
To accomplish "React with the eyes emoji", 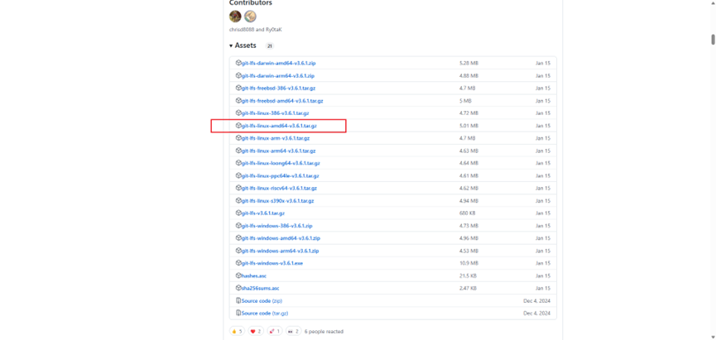I will click(294, 332).
